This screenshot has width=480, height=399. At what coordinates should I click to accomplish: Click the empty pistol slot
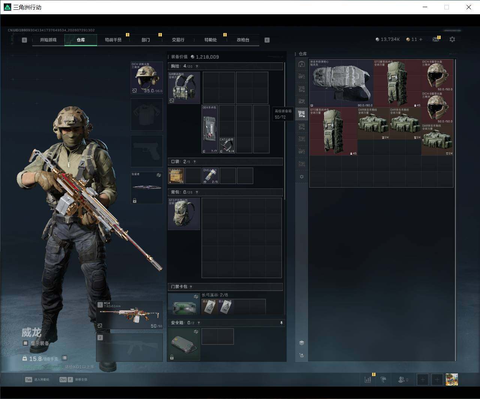coord(147,151)
